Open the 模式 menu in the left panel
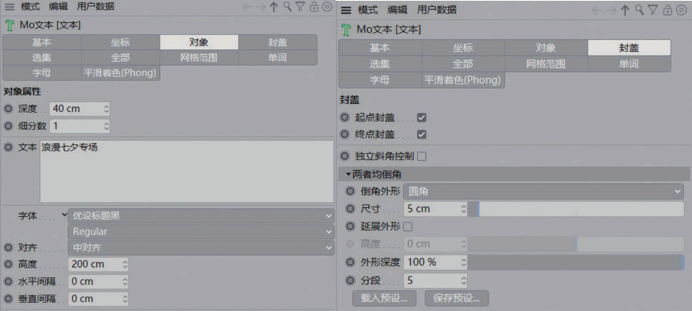The width and height of the screenshot is (692, 311). (x=30, y=7)
